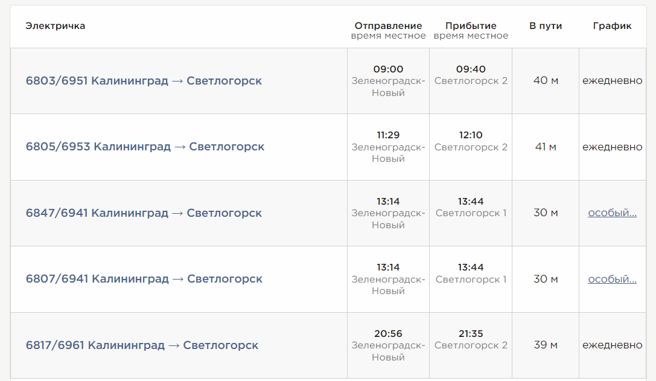Open the 6803/6951 Калининград → Светлогорск route link

(x=144, y=80)
